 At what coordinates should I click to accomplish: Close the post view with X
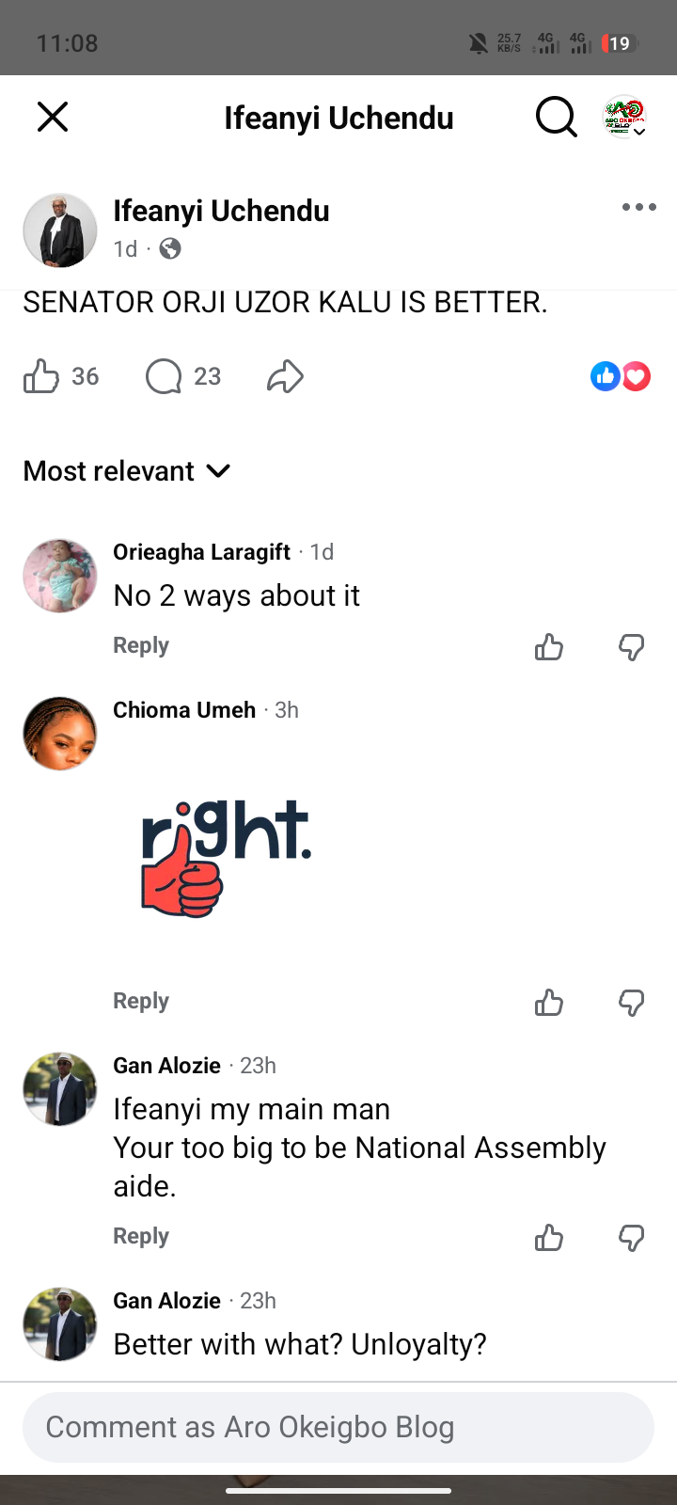point(53,118)
